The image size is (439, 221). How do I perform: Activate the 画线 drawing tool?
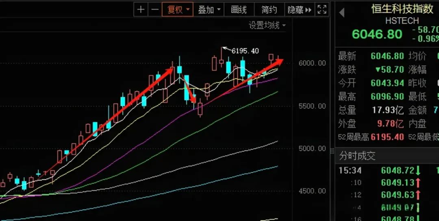pos(239,10)
